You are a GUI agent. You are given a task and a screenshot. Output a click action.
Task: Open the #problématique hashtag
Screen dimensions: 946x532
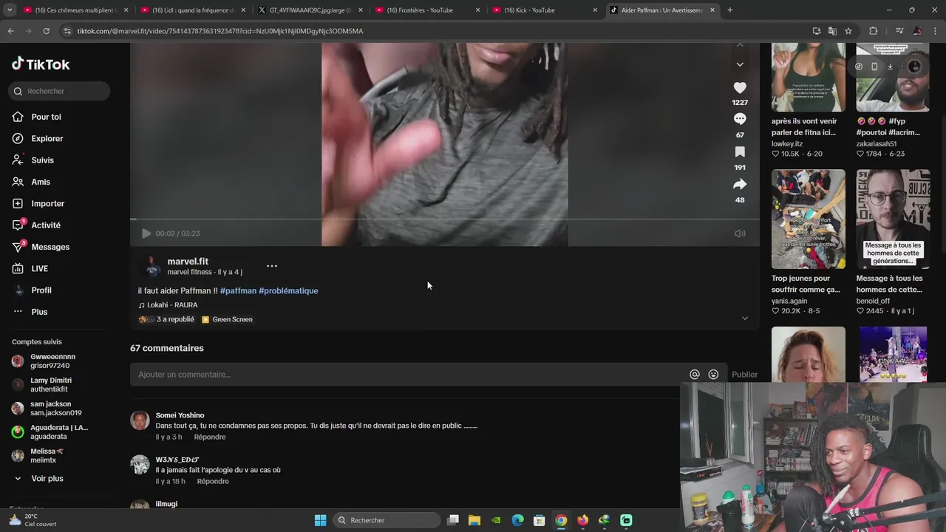click(288, 291)
